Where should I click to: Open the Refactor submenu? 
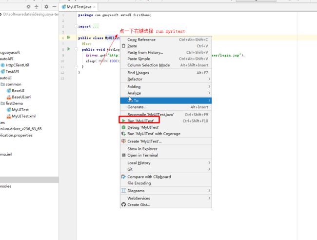[x=166, y=79]
